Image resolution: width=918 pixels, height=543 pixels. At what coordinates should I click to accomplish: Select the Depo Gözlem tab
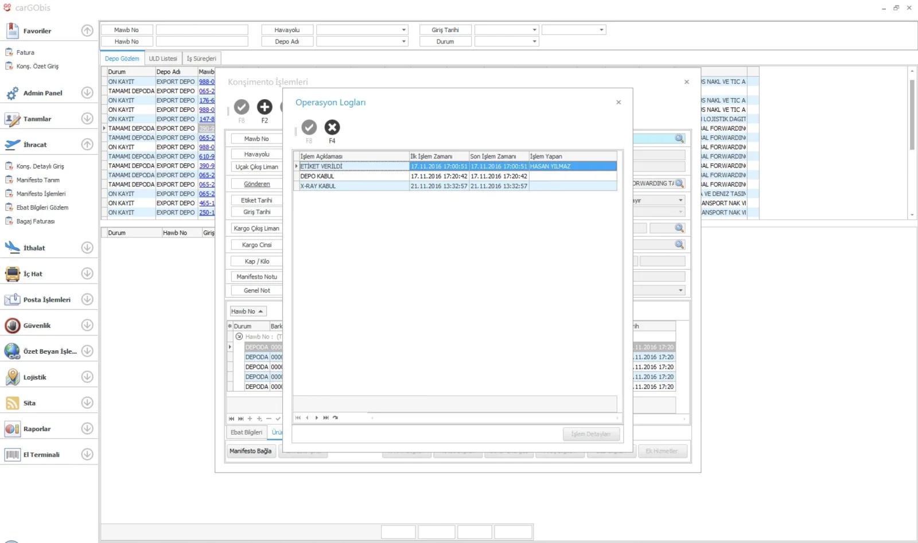(122, 58)
